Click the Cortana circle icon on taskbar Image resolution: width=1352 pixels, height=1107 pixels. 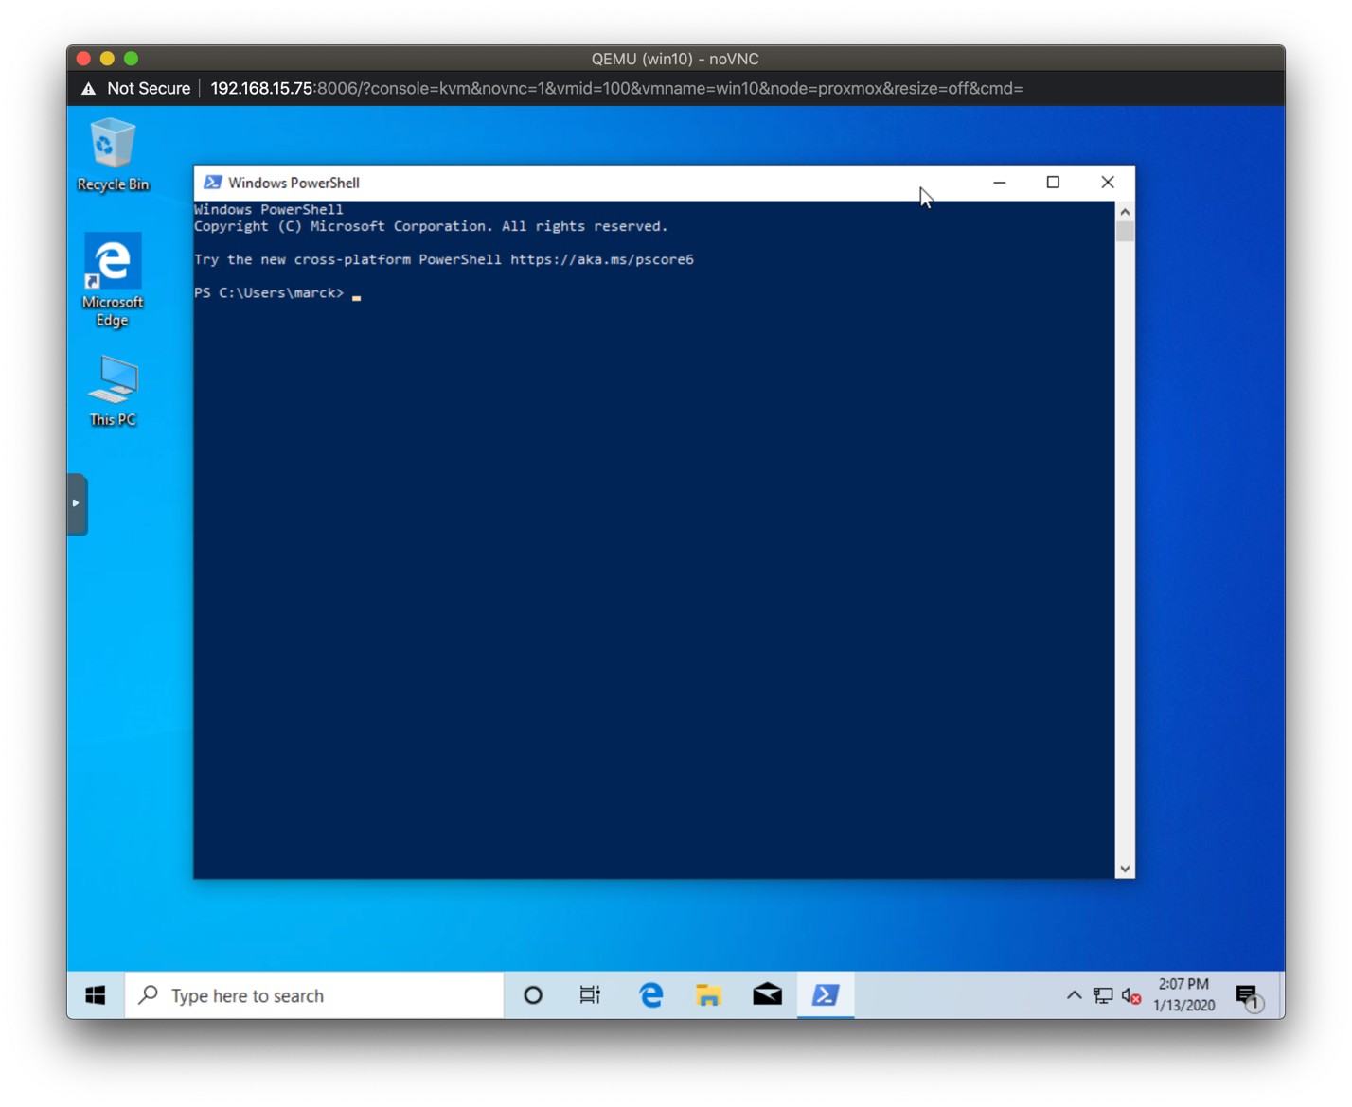[x=533, y=995]
